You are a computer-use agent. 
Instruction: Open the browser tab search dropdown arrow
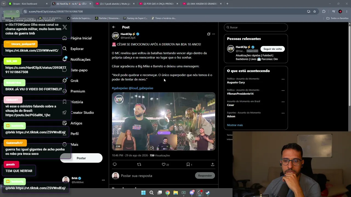tap(4, 4)
